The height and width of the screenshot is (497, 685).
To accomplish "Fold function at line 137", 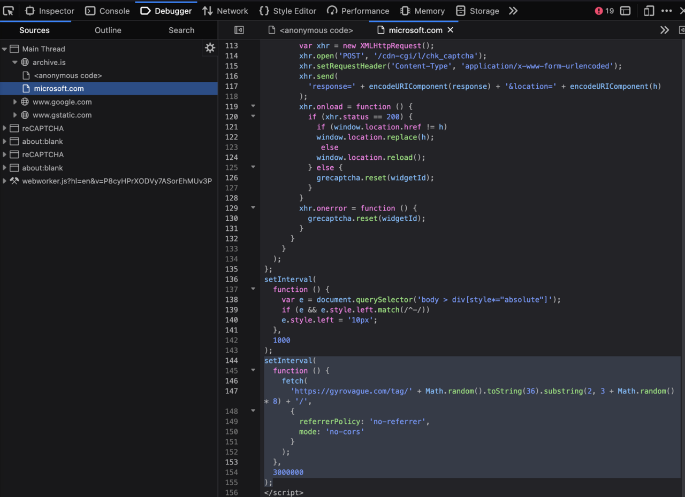I will (x=253, y=289).
